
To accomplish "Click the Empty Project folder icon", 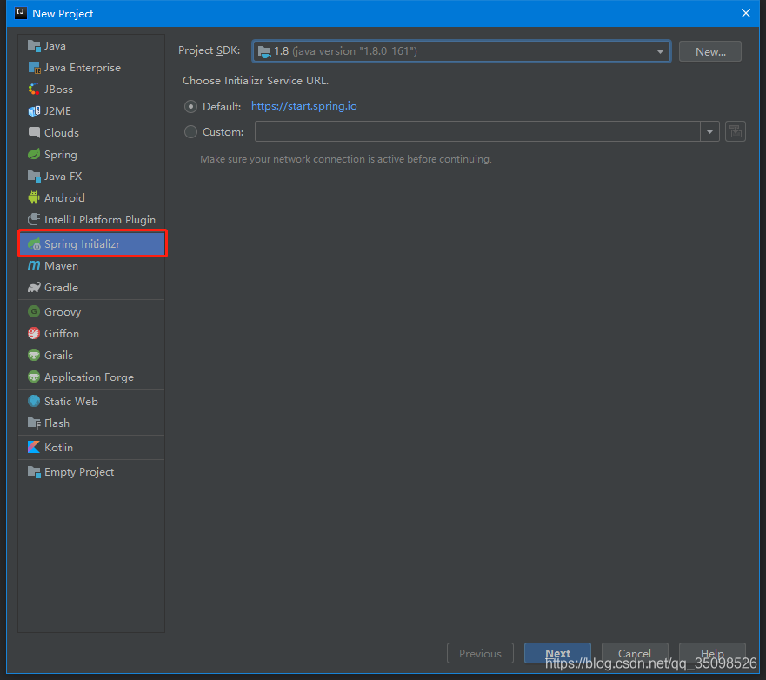I will [x=34, y=471].
